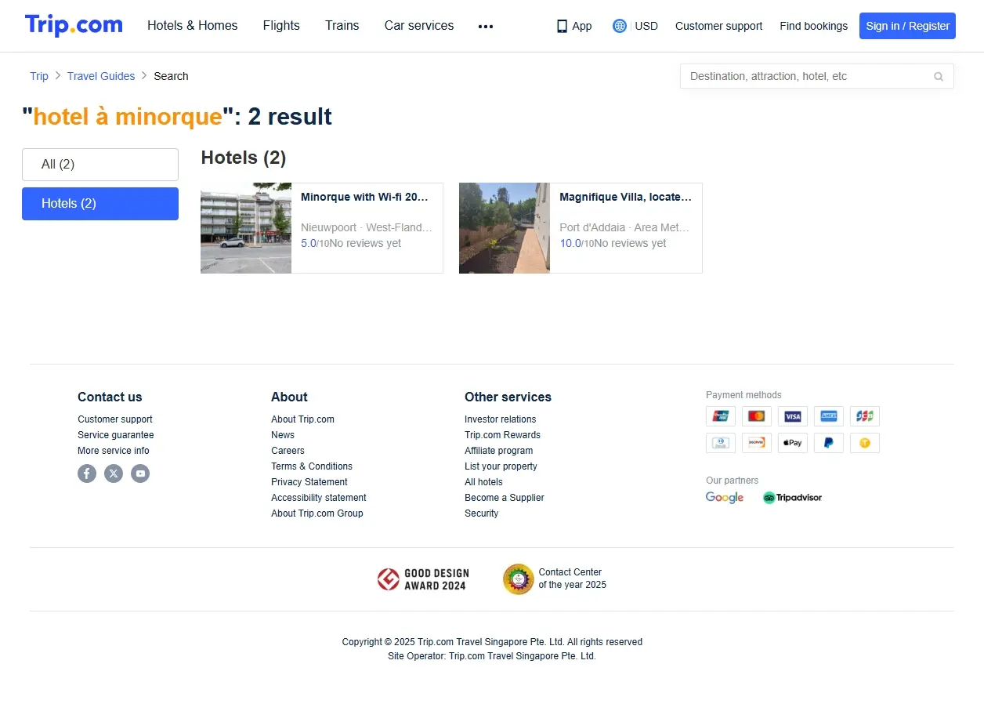Screen dimensions: 984x722
Task: Open Find bookings link
Action: (813, 26)
